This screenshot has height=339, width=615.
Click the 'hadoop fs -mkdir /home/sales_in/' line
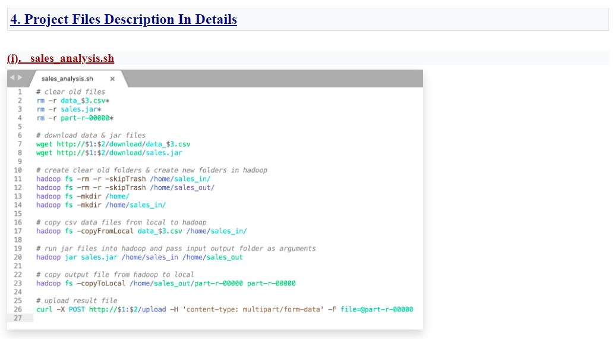click(100, 205)
